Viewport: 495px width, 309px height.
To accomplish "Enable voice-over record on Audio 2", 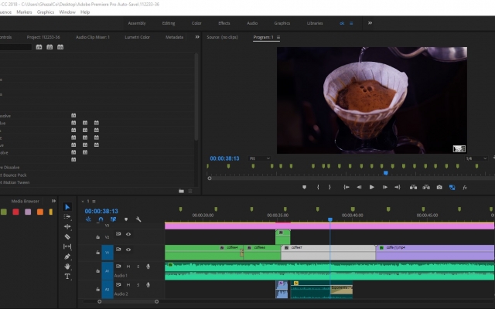I will pos(148,285).
